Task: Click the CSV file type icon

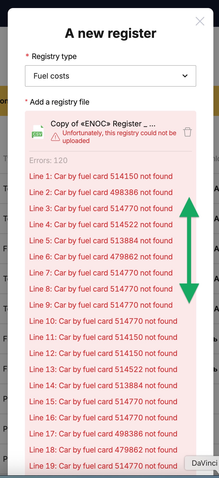Action: click(37, 132)
